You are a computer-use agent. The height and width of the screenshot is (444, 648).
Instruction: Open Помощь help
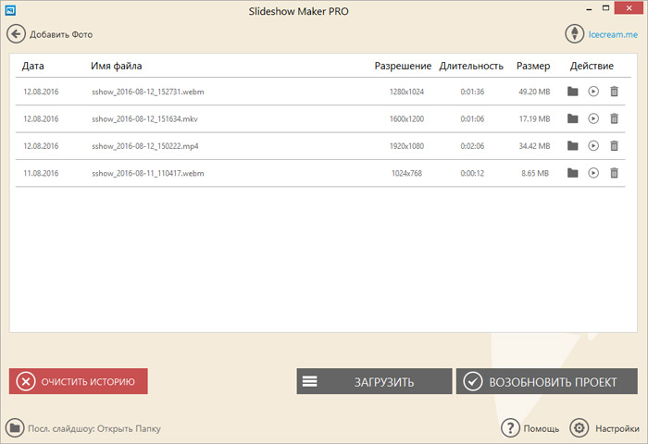click(531, 428)
